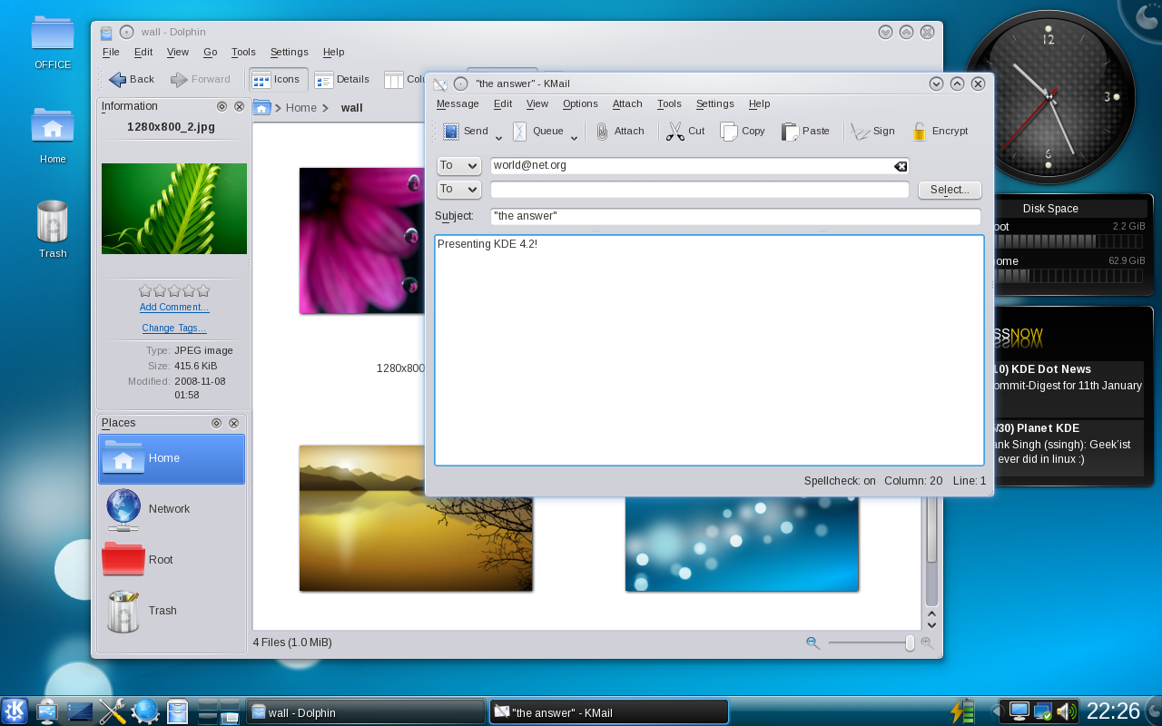Enable Icons view in Dolphin
This screenshot has height=726, width=1162.
click(277, 79)
